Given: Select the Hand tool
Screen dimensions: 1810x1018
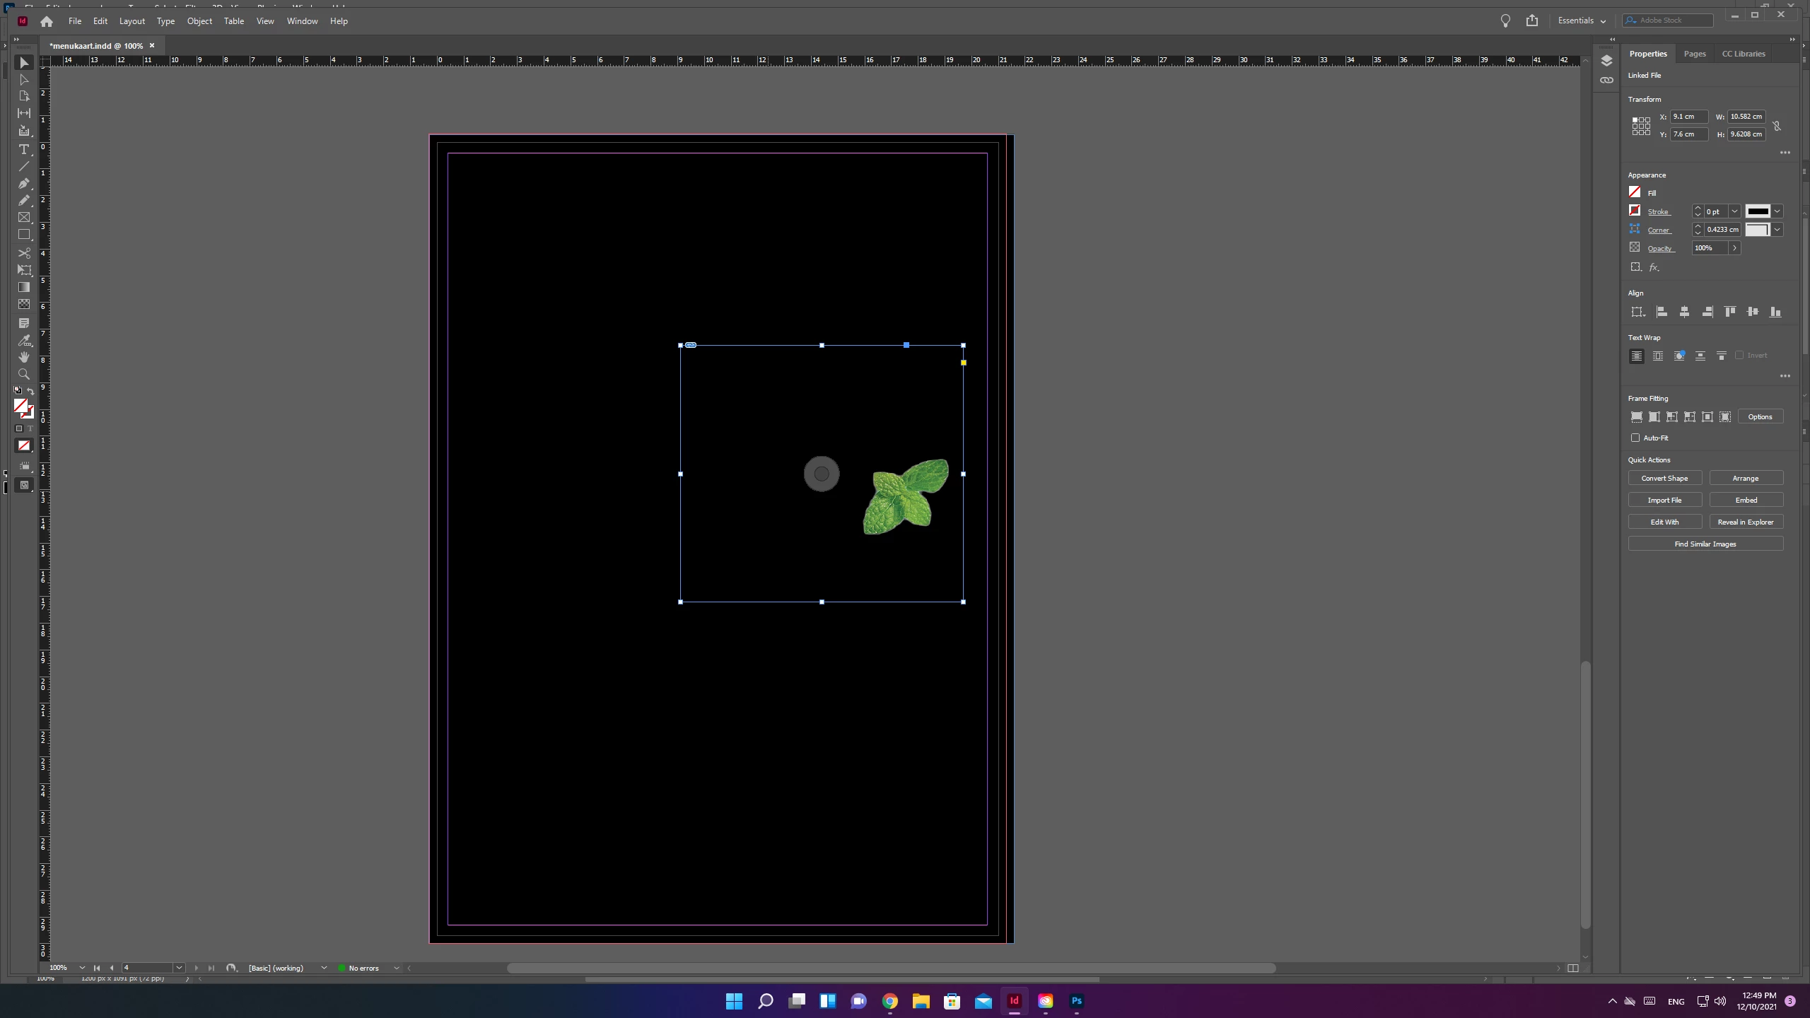Looking at the screenshot, I should point(23,357).
